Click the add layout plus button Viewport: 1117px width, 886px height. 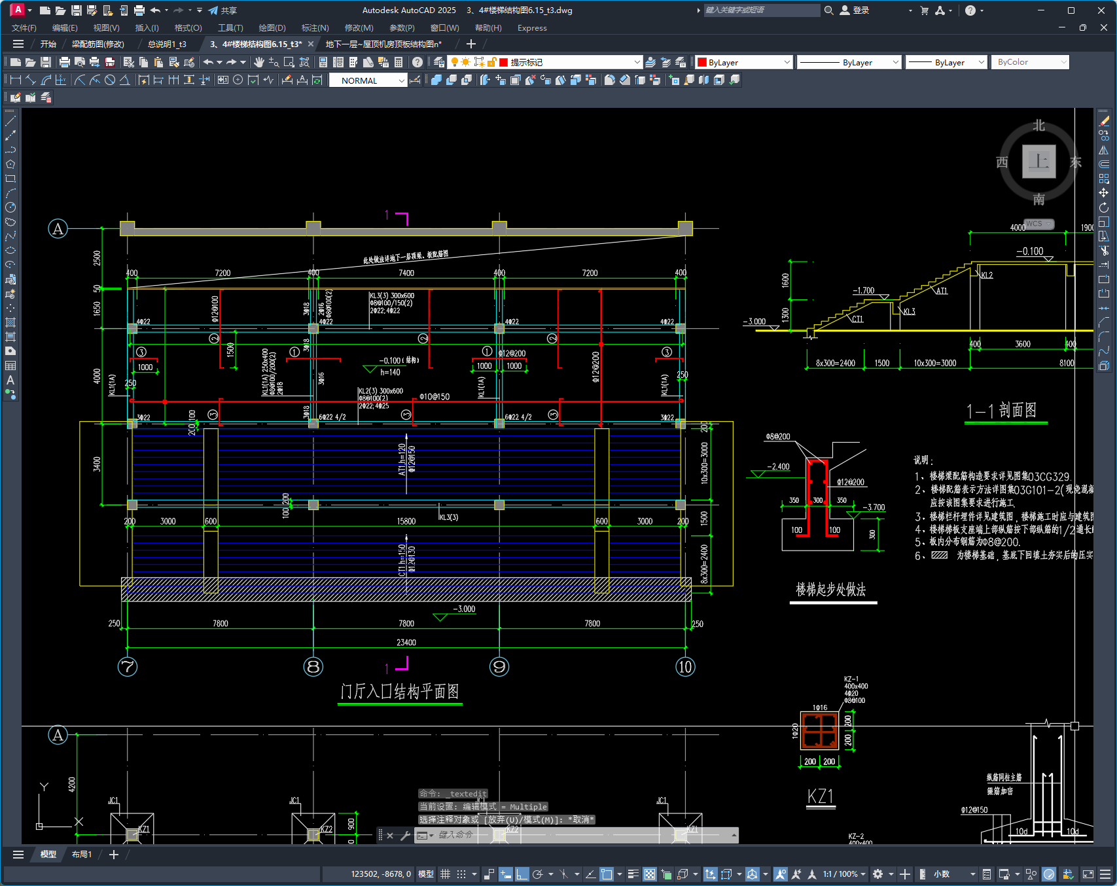point(113,855)
